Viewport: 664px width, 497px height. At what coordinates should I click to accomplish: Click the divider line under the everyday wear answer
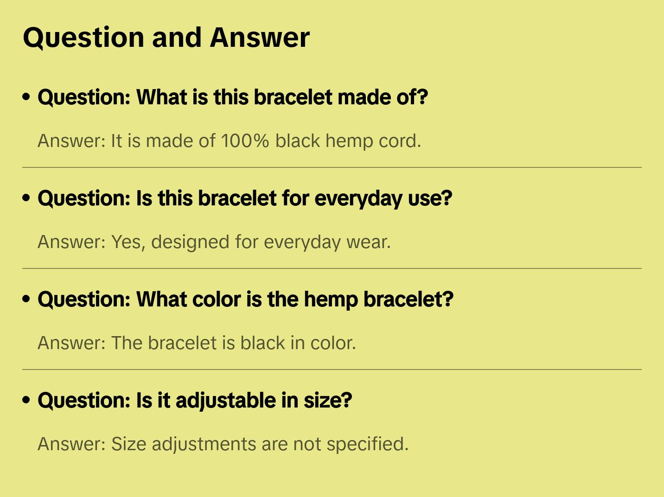pos(332,268)
